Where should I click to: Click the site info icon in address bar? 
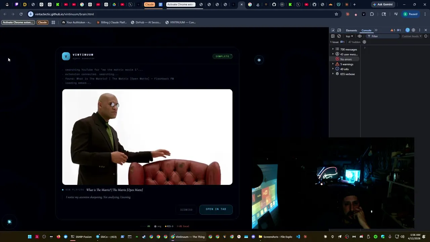coord(31,14)
